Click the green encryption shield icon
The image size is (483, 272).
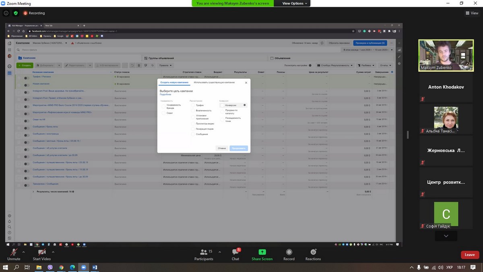16,13
